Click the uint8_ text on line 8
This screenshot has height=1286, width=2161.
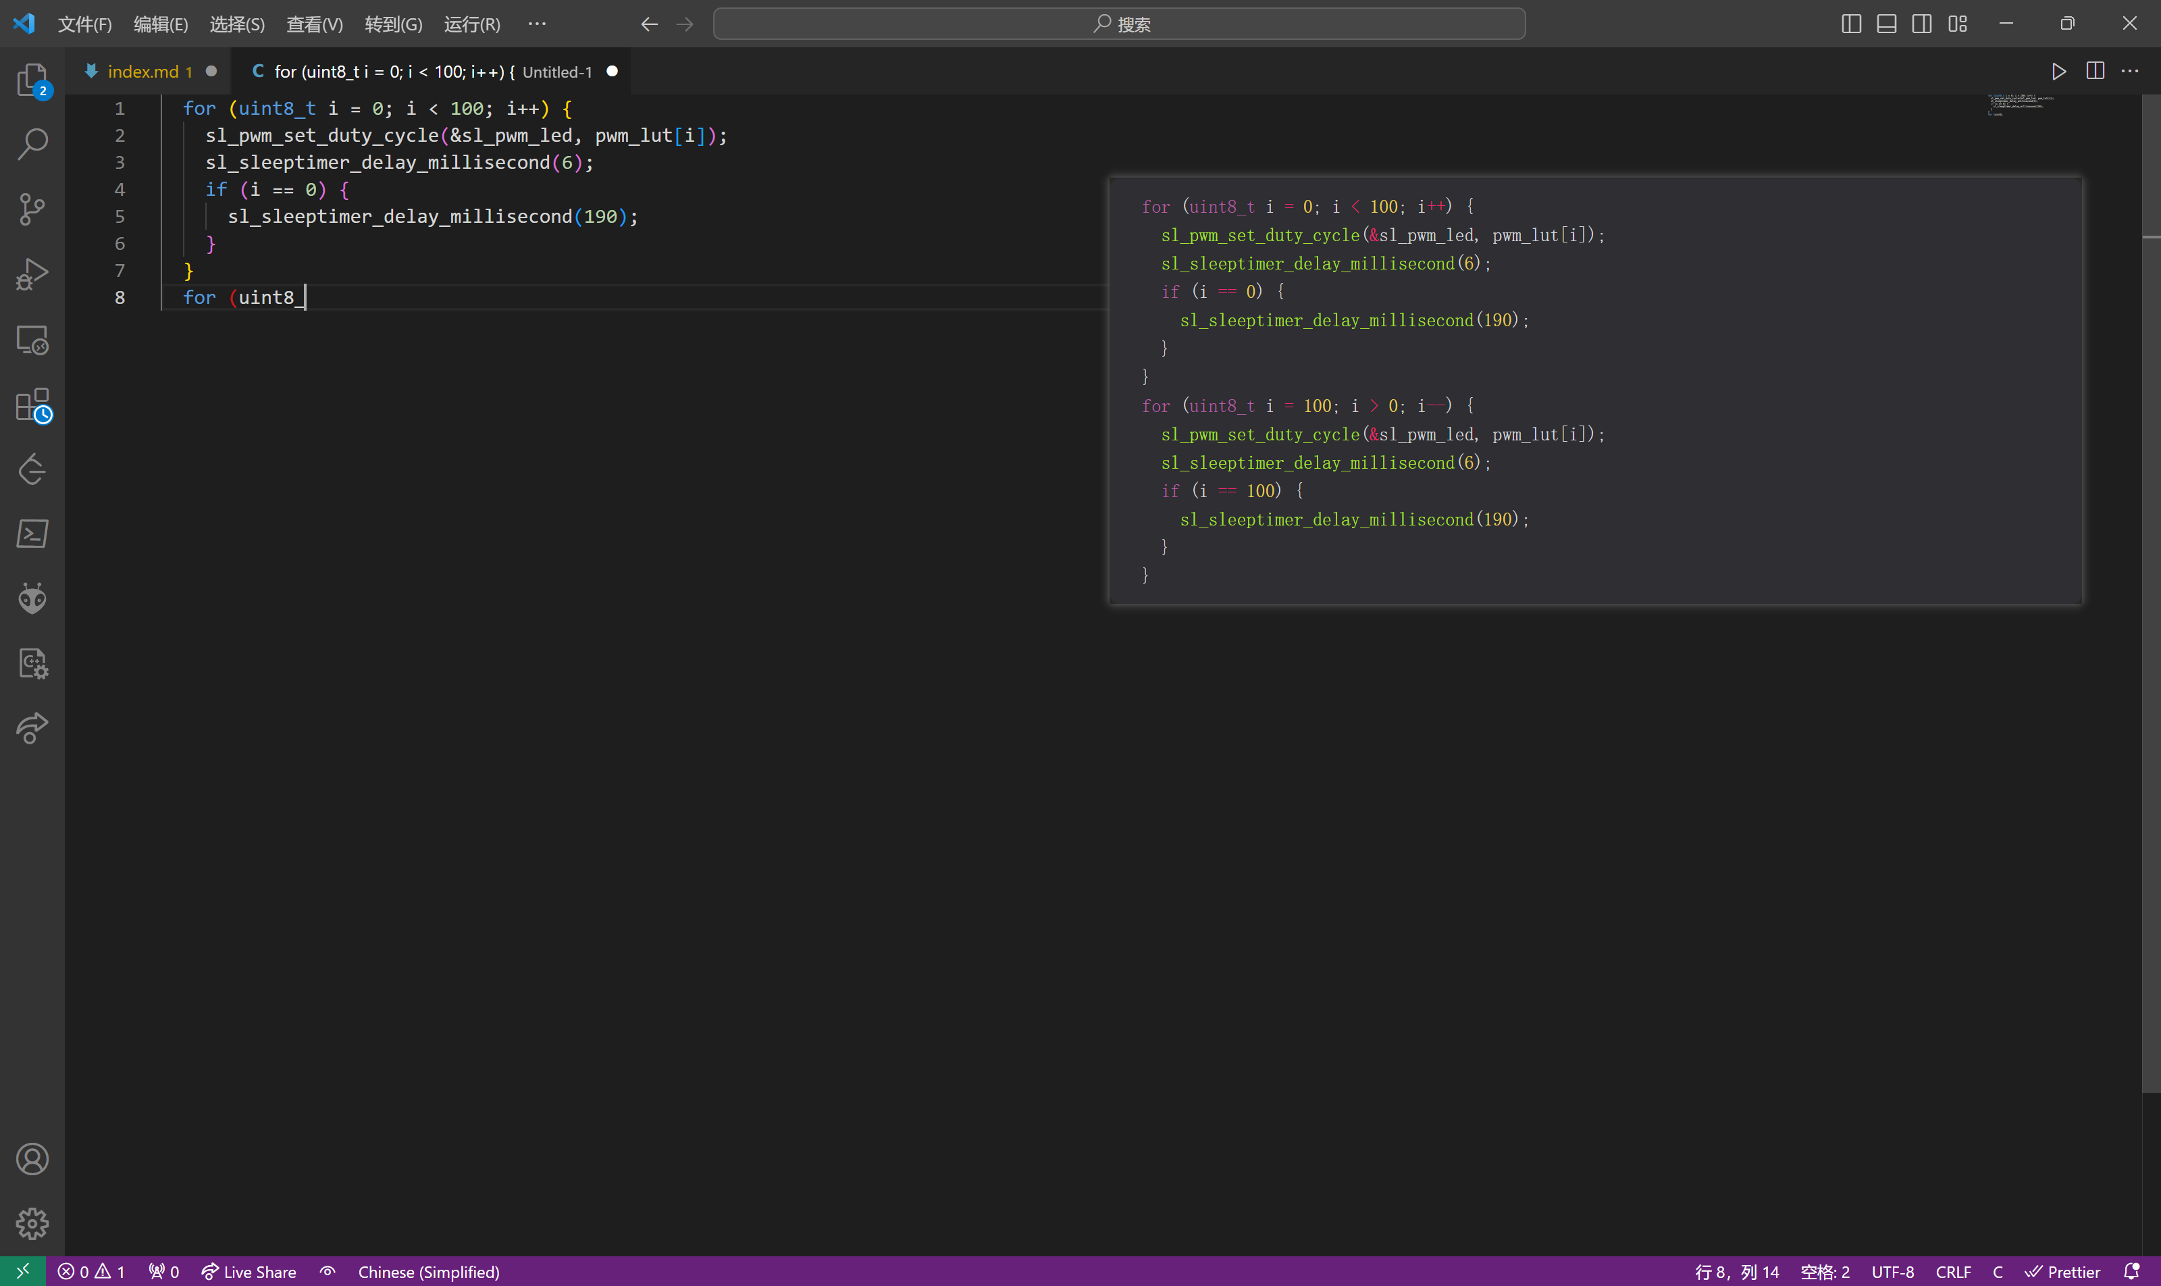[271, 297]
